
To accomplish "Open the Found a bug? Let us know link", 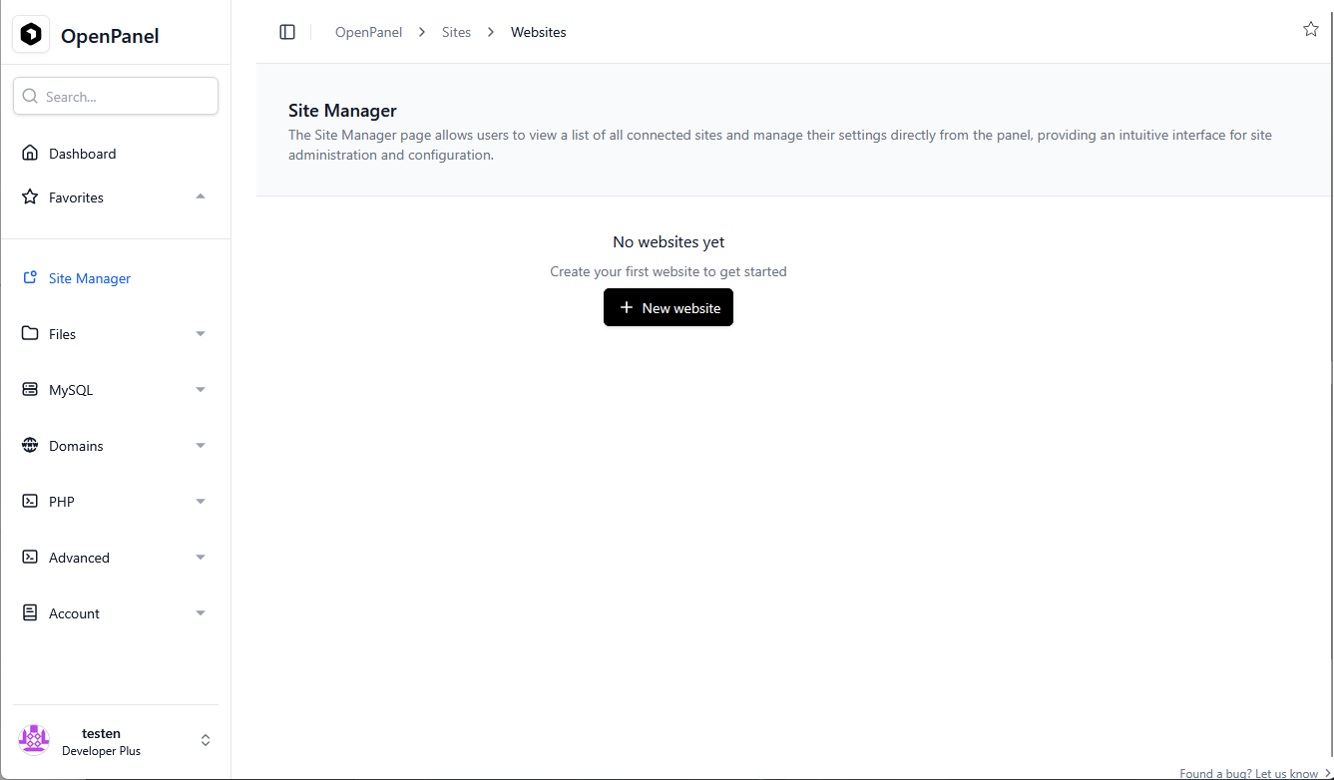I will (x=1255, y=773).
